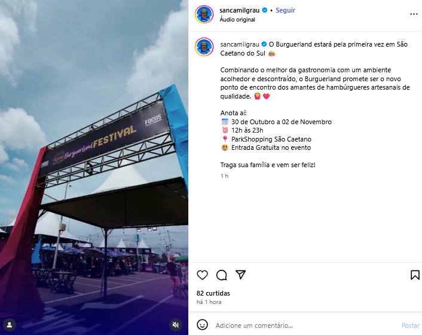Open Áudio original audio page
Viewport: 422px width, 335px height.
click(x=237, y=20)
